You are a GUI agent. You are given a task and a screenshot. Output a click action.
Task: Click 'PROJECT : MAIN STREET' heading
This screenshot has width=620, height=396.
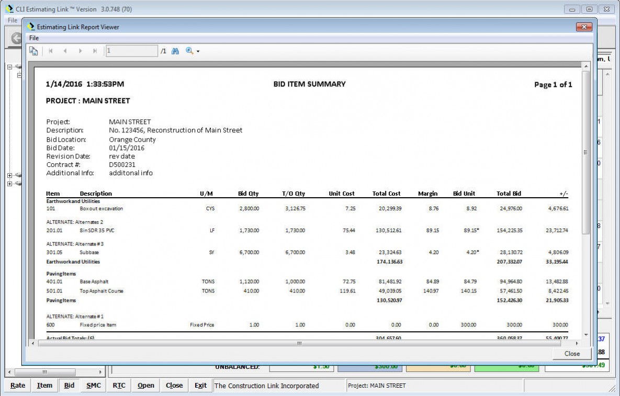(x=88, y=101)
